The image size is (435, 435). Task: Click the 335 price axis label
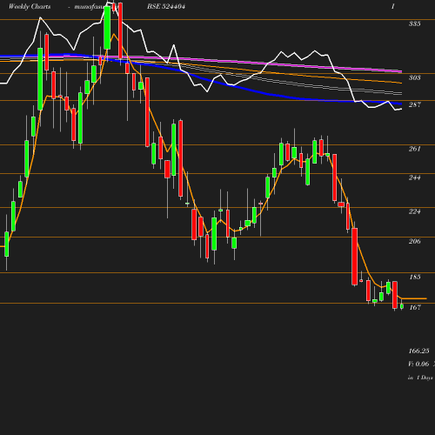tap(414, 23)
